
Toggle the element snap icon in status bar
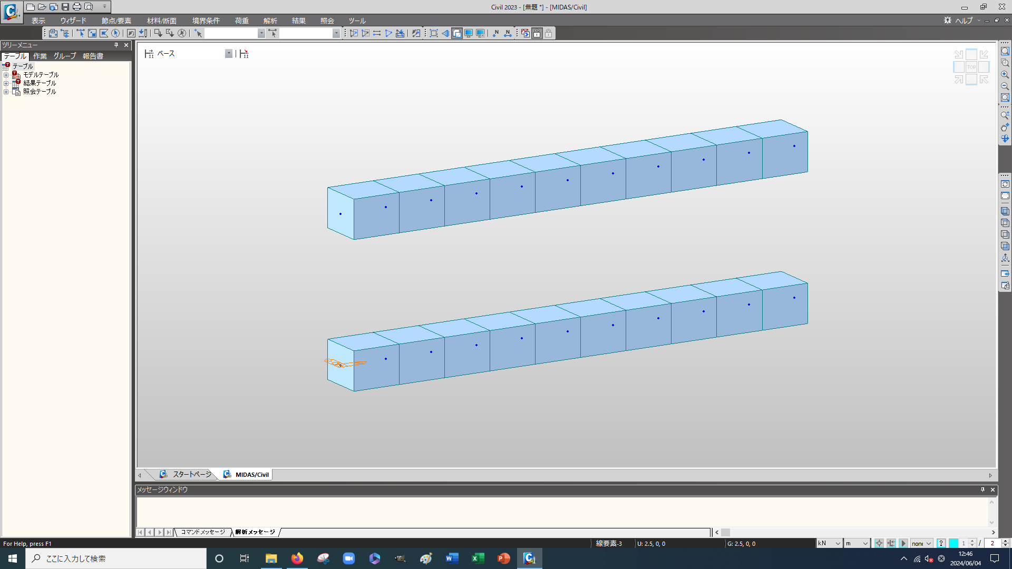891,543
